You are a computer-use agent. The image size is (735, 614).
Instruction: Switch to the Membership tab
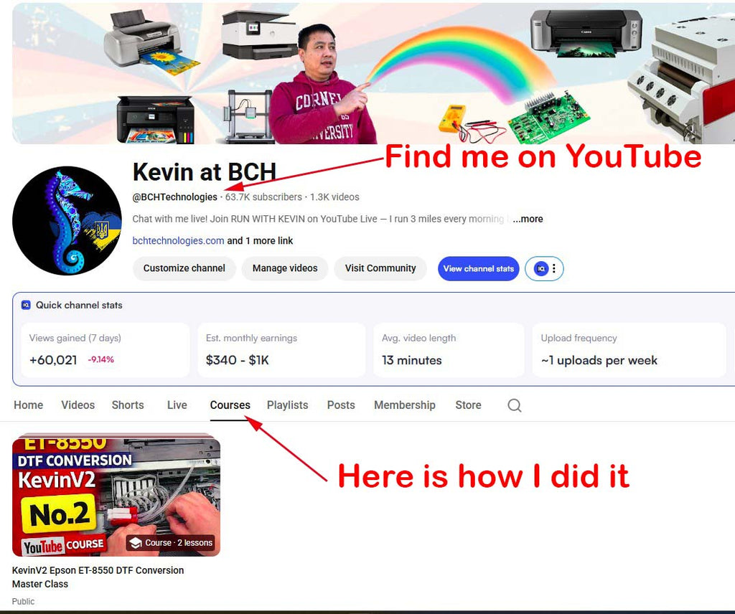tap(404, 405)
